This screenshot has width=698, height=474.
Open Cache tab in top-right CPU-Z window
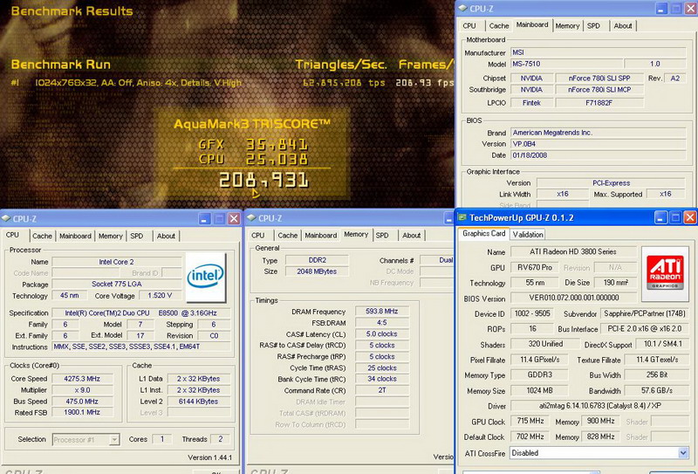tap(499, 26)
